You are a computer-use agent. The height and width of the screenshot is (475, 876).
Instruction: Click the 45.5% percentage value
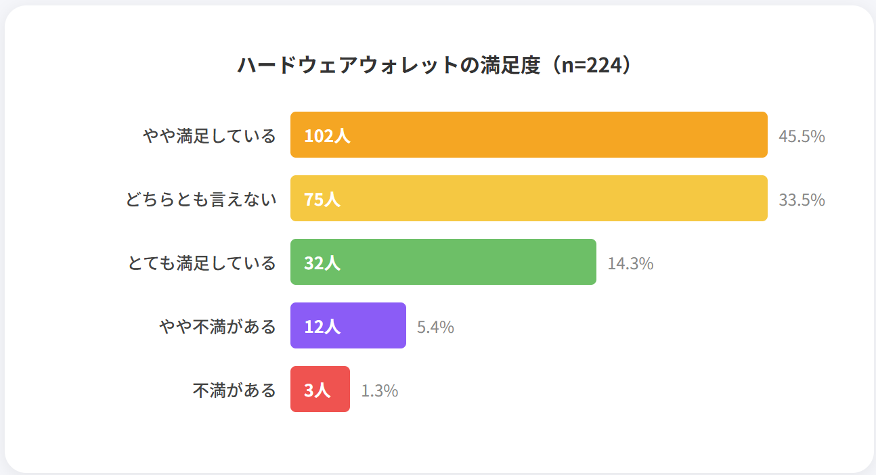pos(802,137)
